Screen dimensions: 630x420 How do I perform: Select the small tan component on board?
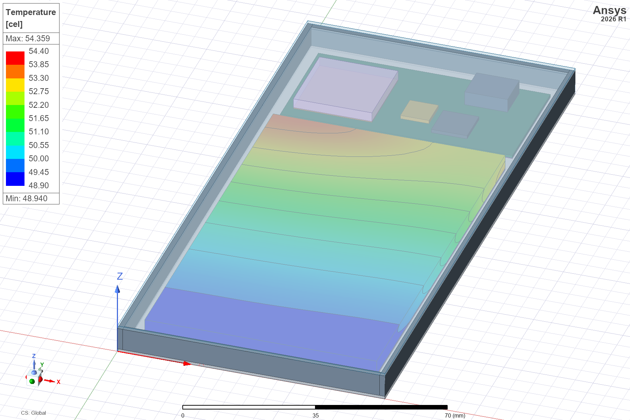pyautogui.click(x=419, y=112)
